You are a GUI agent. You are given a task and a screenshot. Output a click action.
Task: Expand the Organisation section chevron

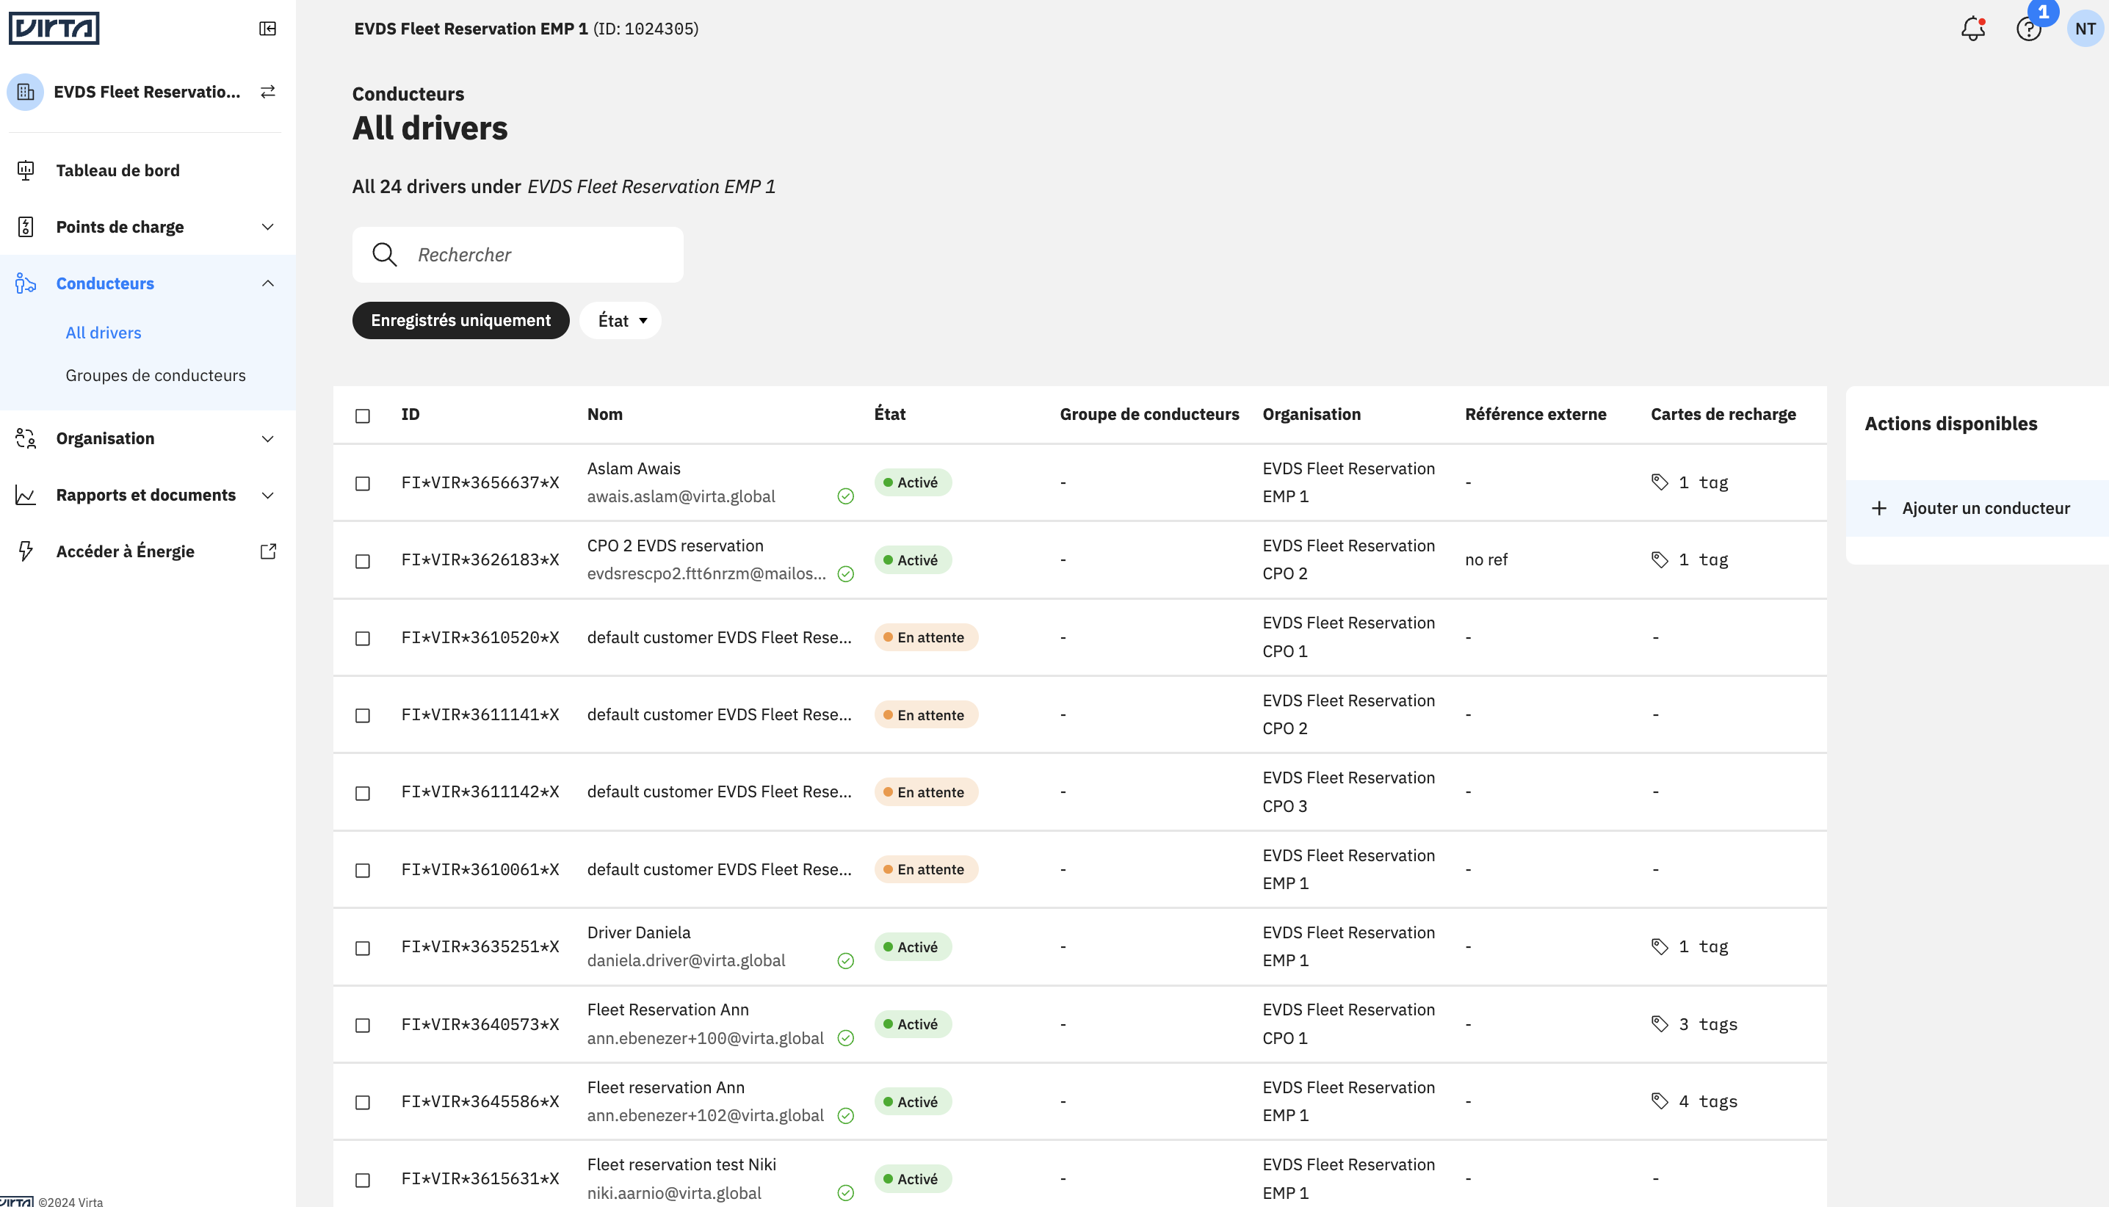pyautogui.click(x=267, y=438)
